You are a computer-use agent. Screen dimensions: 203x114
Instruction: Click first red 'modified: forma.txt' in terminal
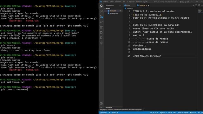click(24, 21)
